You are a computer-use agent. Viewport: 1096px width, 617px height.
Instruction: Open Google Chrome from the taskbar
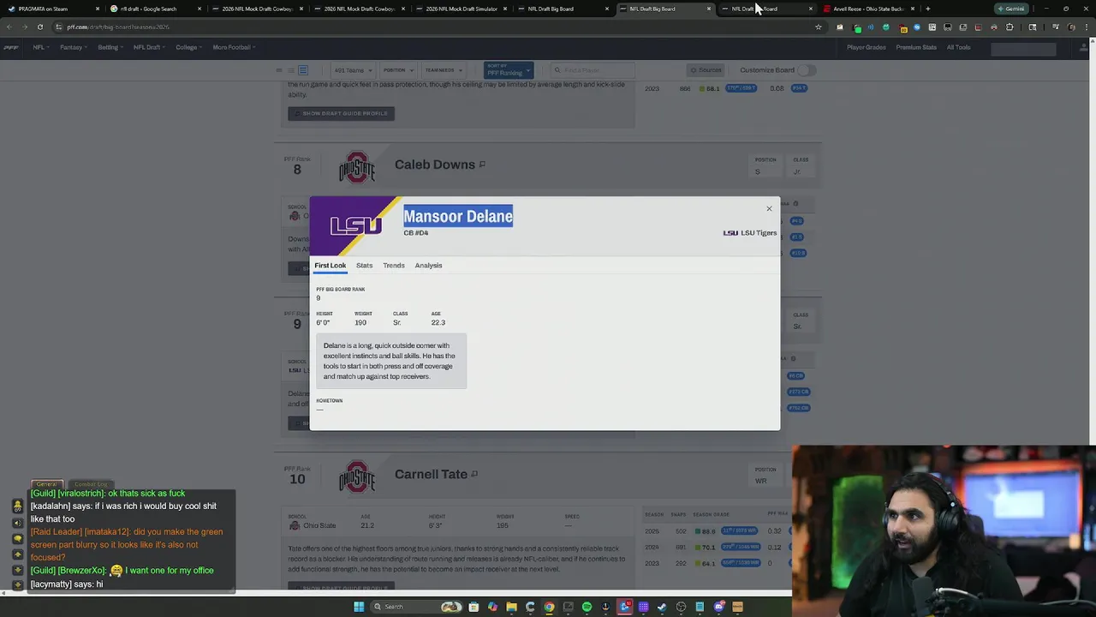tap(549, 607)
